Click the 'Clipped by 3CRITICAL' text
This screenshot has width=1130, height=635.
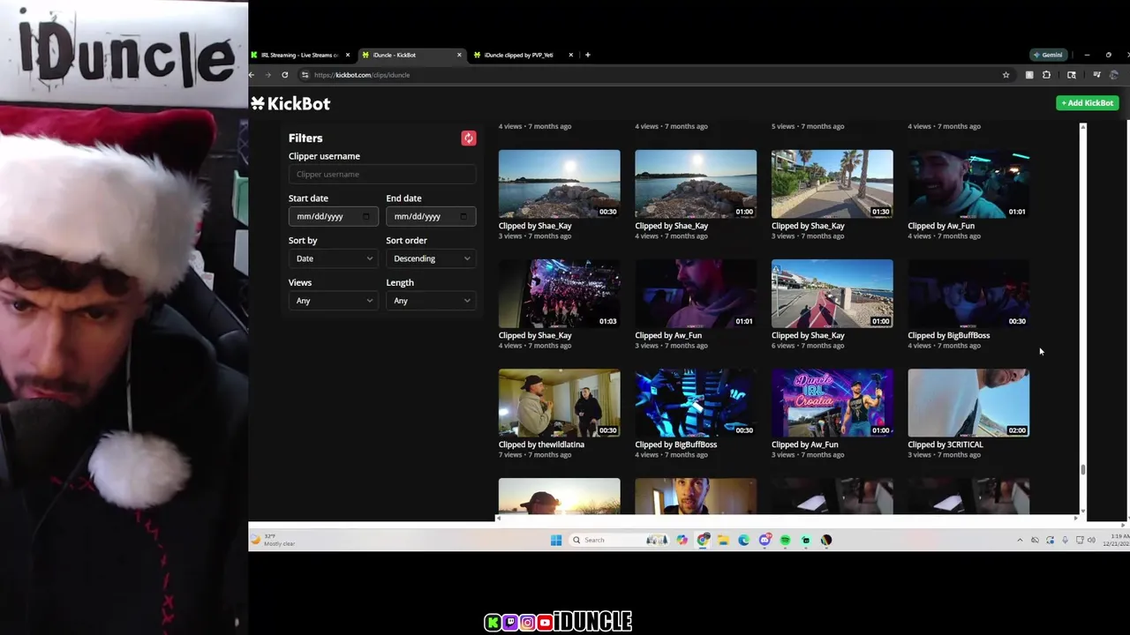pos(945,444)
